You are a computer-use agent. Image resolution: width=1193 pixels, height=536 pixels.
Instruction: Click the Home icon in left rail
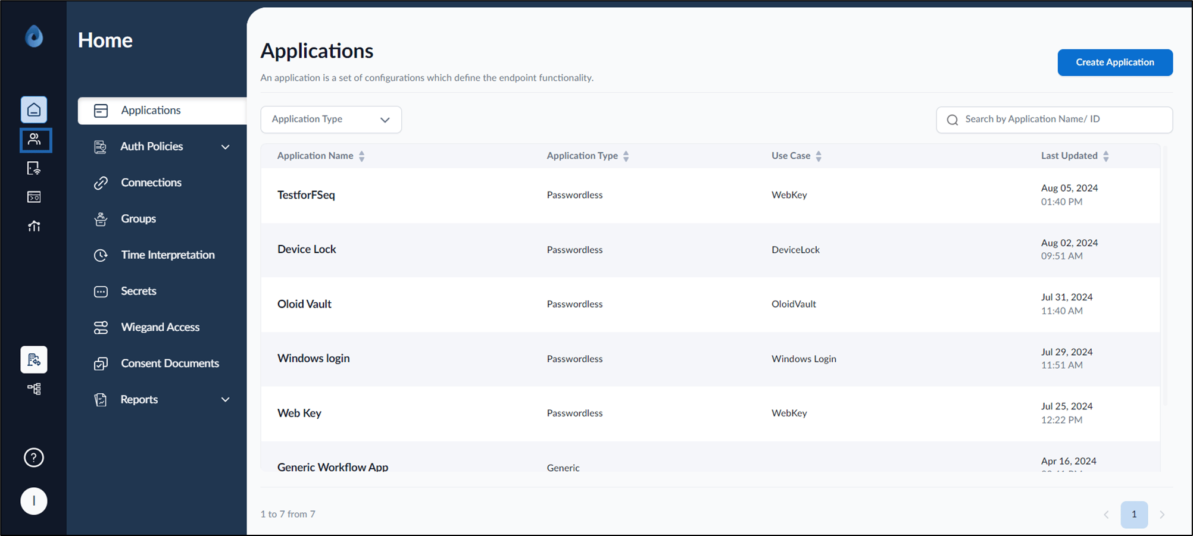click(x=34, y=109)
